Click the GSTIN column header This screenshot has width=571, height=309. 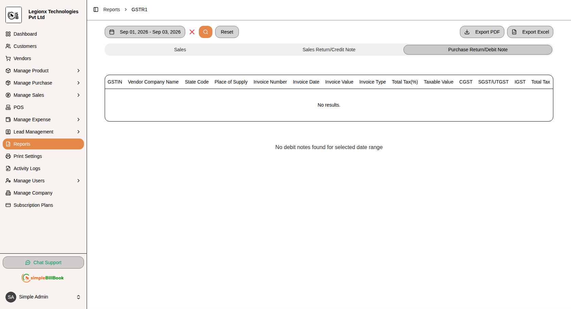coord(115,82)
